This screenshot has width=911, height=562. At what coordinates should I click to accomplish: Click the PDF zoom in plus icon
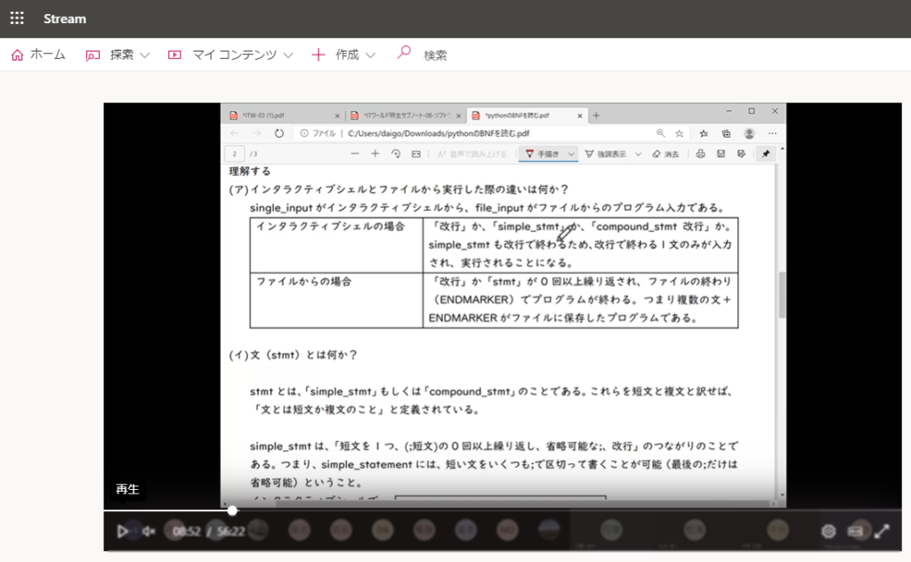coord(375,154)
